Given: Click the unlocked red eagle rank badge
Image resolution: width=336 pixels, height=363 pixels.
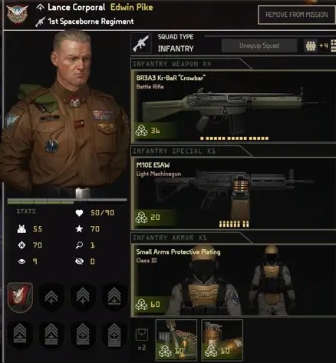Looking at the screenshot, I should [20, 298].
